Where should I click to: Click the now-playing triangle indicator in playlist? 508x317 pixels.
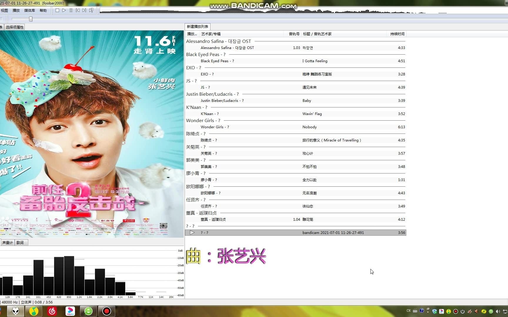click(192, 232)
